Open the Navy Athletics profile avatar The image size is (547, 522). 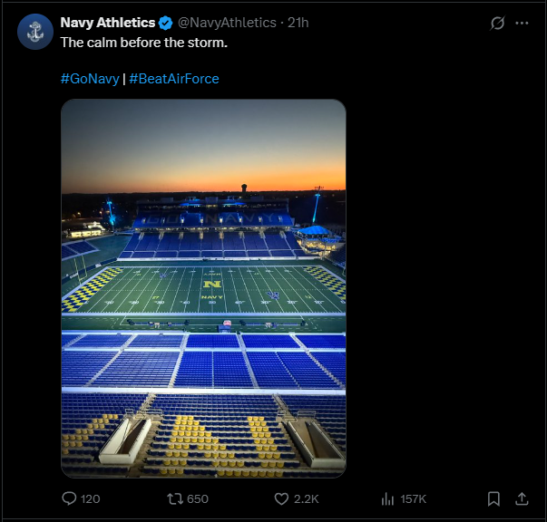click(x=35, y=32)
